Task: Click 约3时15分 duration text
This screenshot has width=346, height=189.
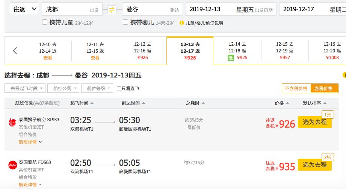Action: (194, 163)
